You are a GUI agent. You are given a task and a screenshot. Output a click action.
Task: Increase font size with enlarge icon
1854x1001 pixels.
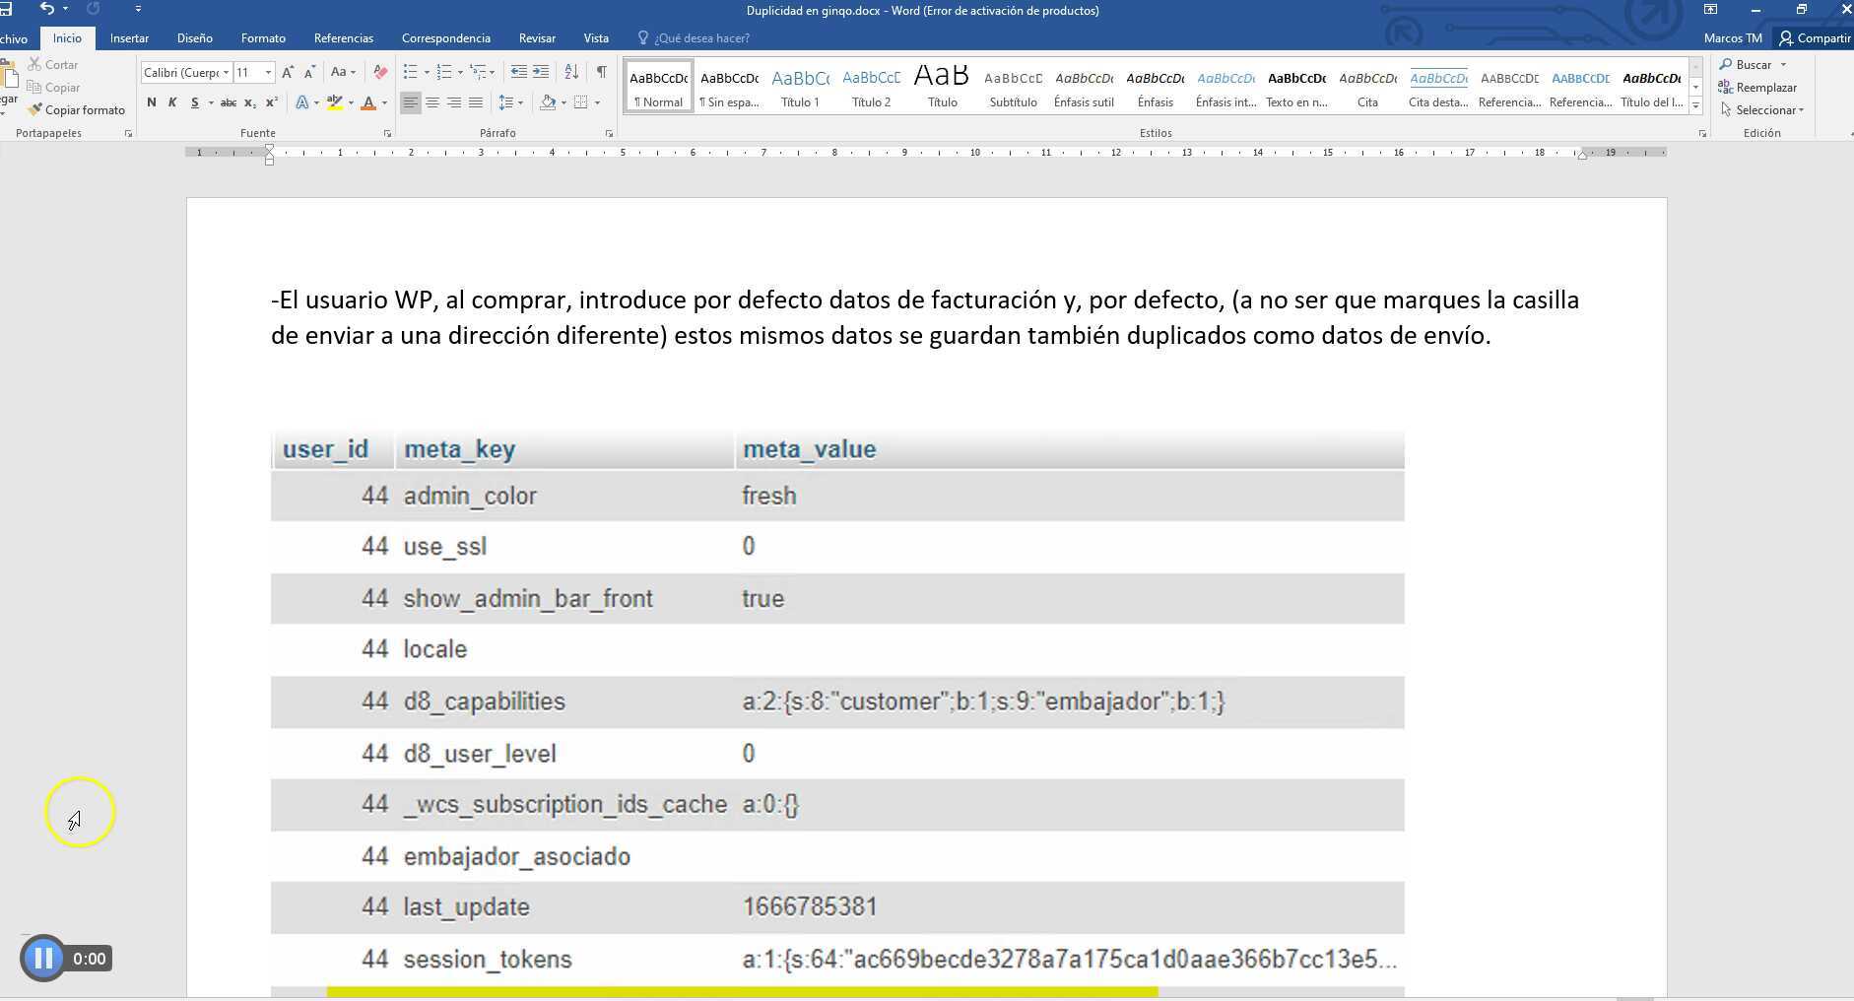(x=288, y=72)
